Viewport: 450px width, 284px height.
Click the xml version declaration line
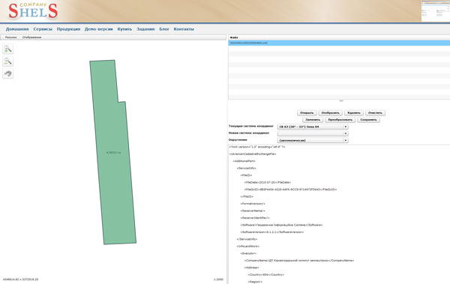pos(256,147)
